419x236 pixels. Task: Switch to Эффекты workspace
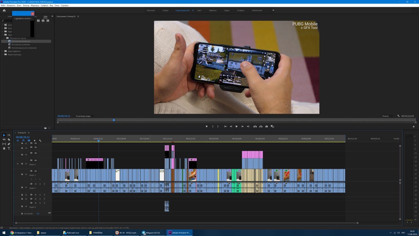pyautogui.click(x=213, y=10)
